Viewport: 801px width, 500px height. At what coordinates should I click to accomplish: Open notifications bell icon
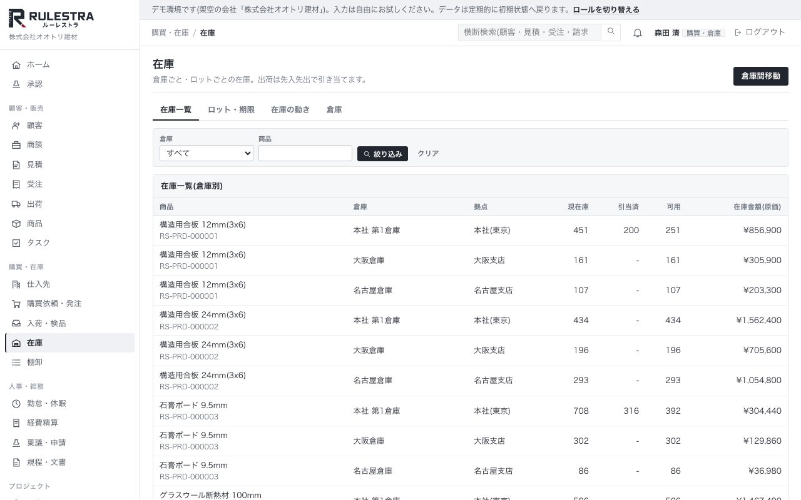[x=638, y=32]
